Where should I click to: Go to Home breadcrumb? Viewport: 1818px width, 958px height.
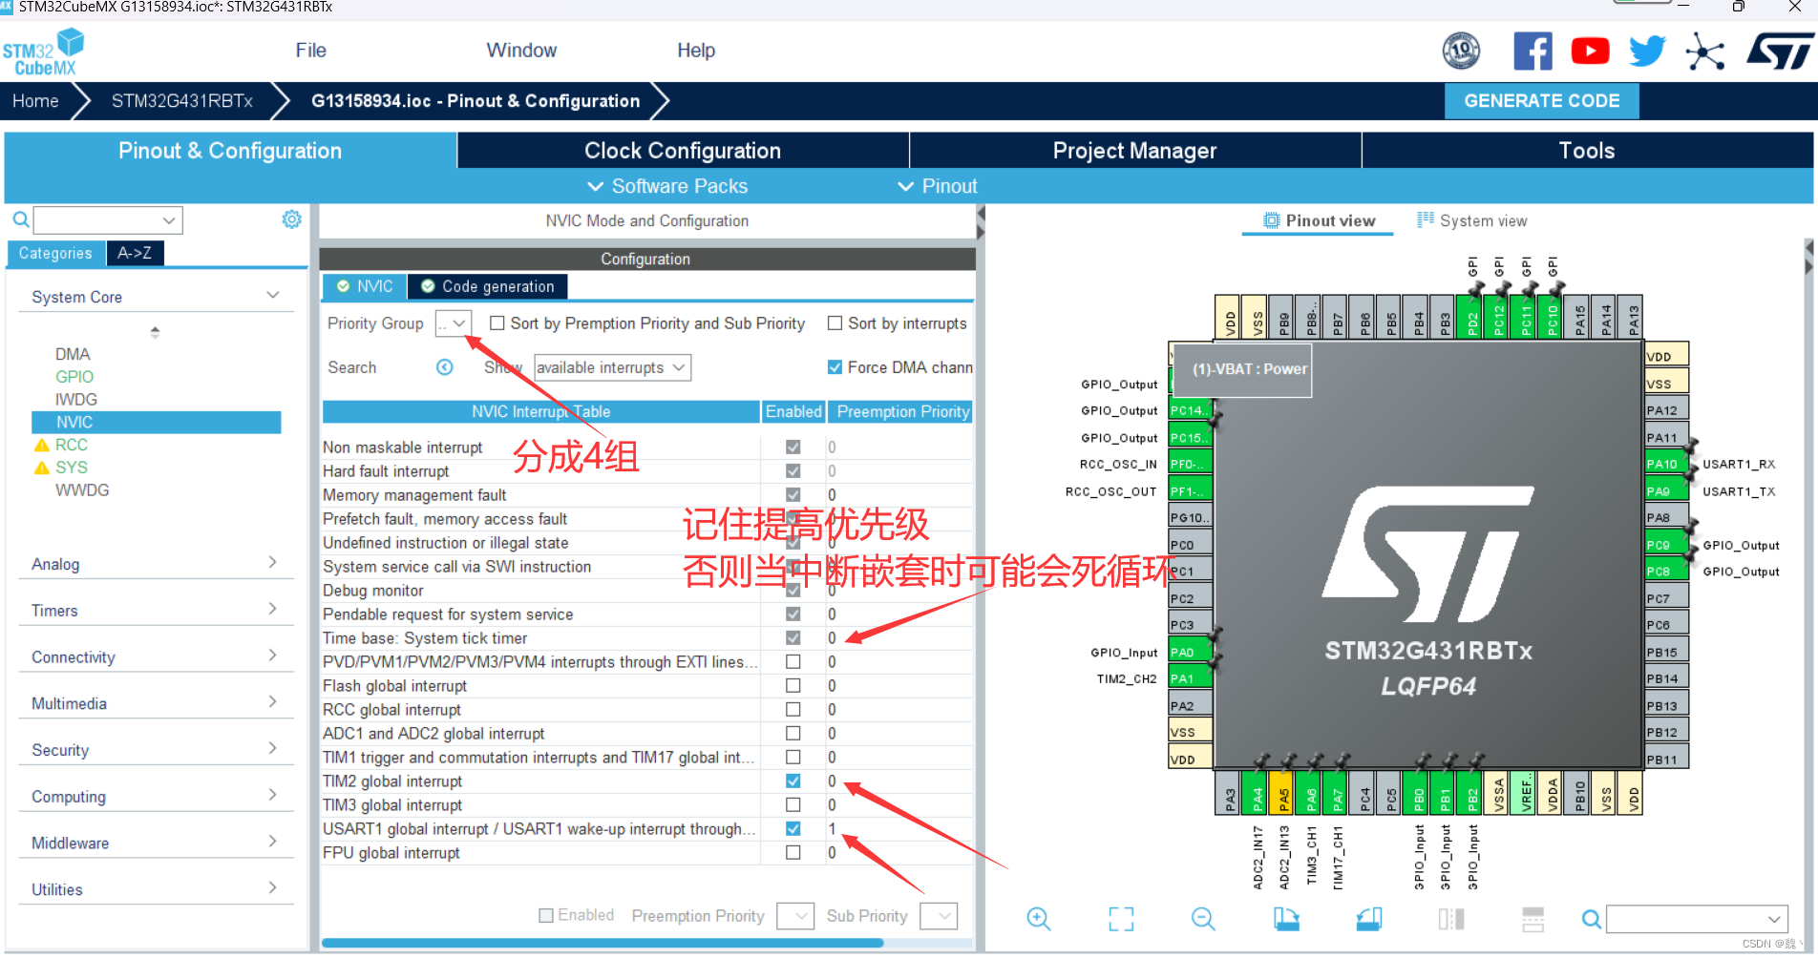35,101
